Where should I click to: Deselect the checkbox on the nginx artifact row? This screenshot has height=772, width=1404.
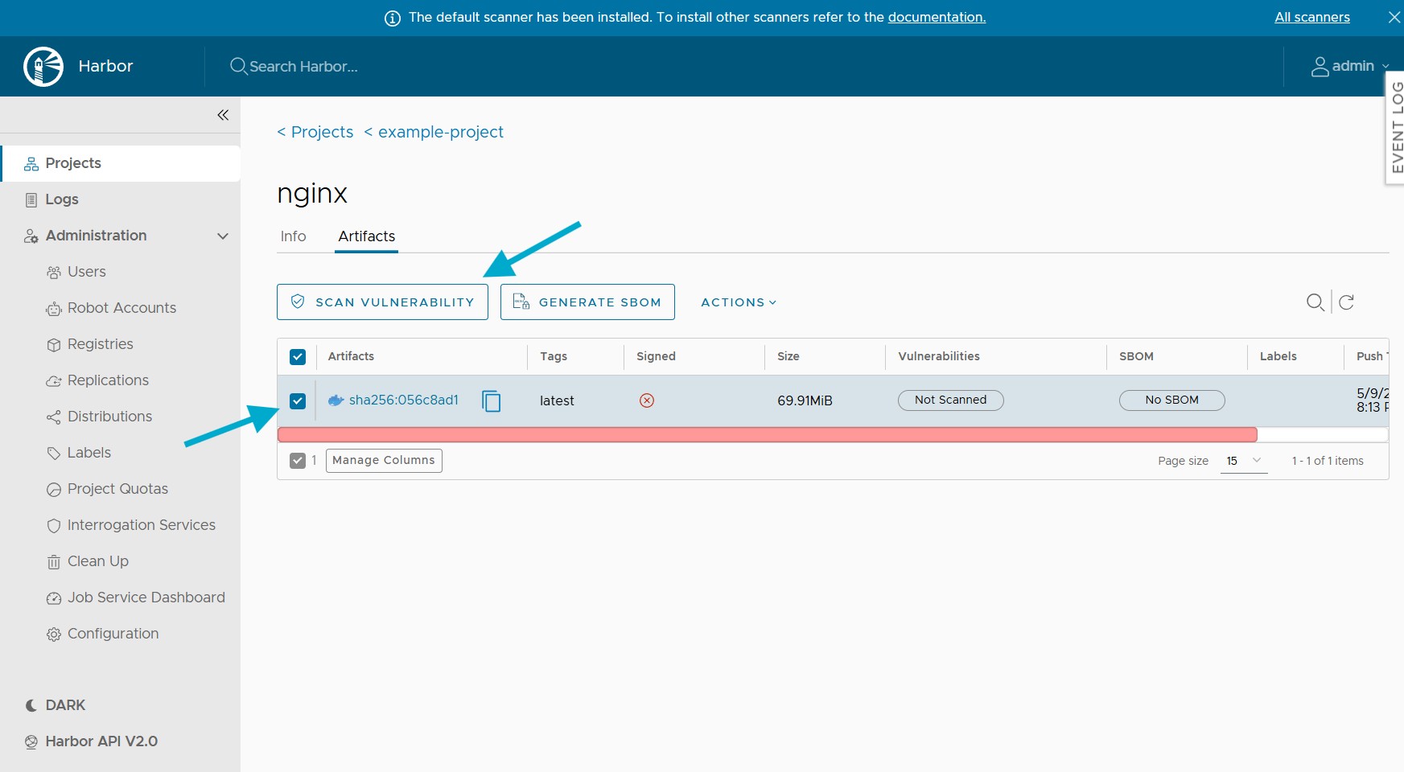click(298, 400)
